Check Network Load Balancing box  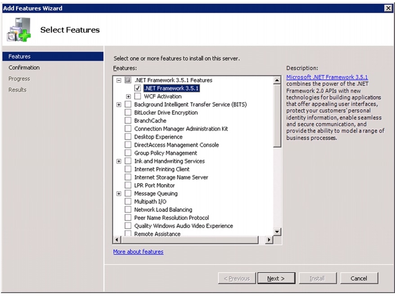point(128,209)
